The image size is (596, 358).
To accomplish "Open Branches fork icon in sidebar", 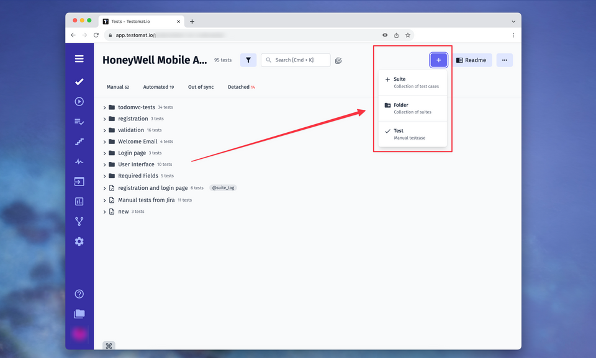I will tap(79, 221).
